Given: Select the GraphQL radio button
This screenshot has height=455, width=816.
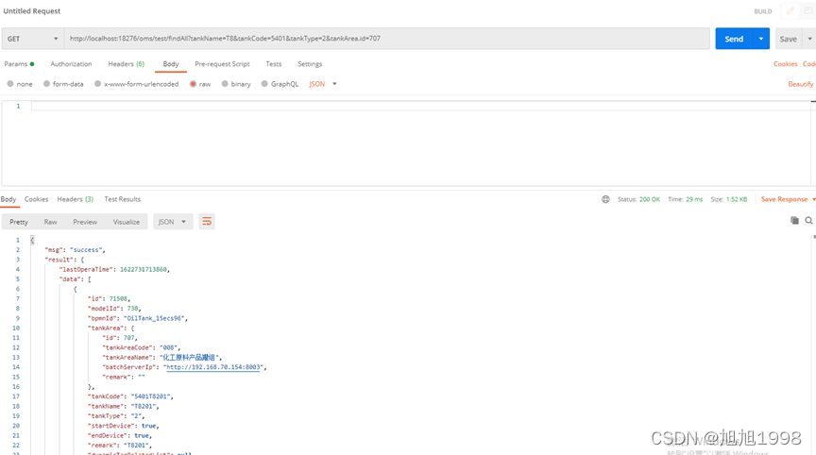Looking at the screenshot, I should pyautogui.click(x=264, y=84).
